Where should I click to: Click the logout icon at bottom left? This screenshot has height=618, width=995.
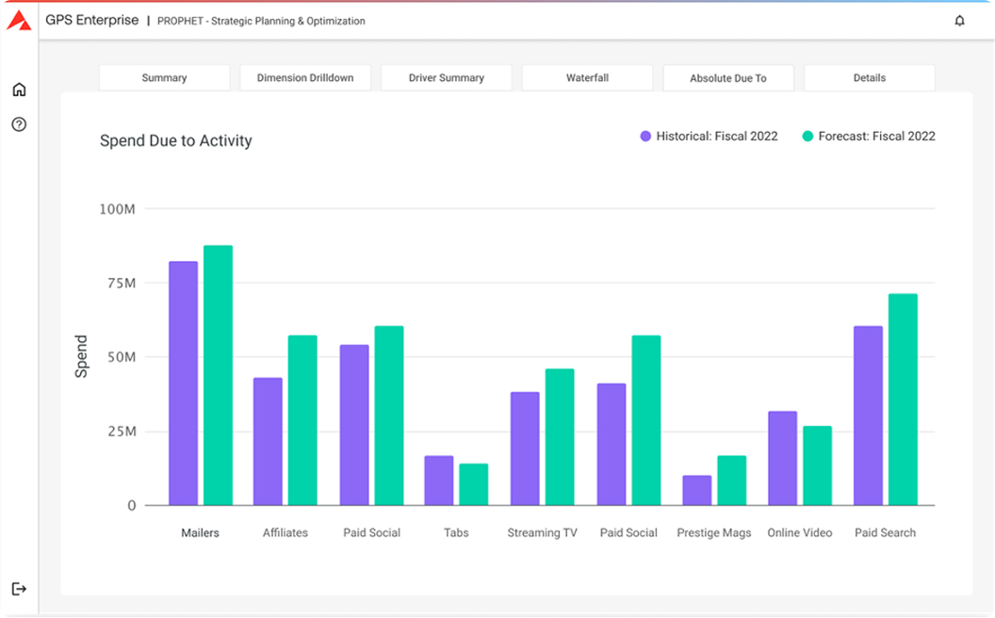click(18, 587)
